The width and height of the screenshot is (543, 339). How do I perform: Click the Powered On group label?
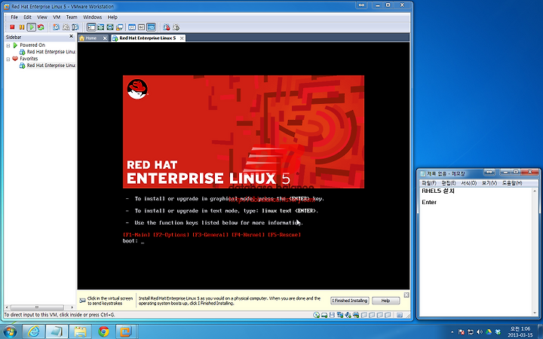[32, 45]
